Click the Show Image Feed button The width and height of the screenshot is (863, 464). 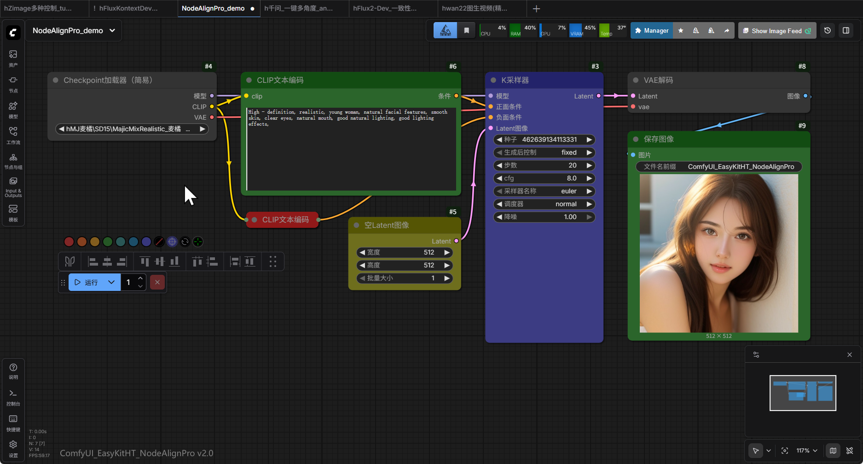[x=777, y=30]
